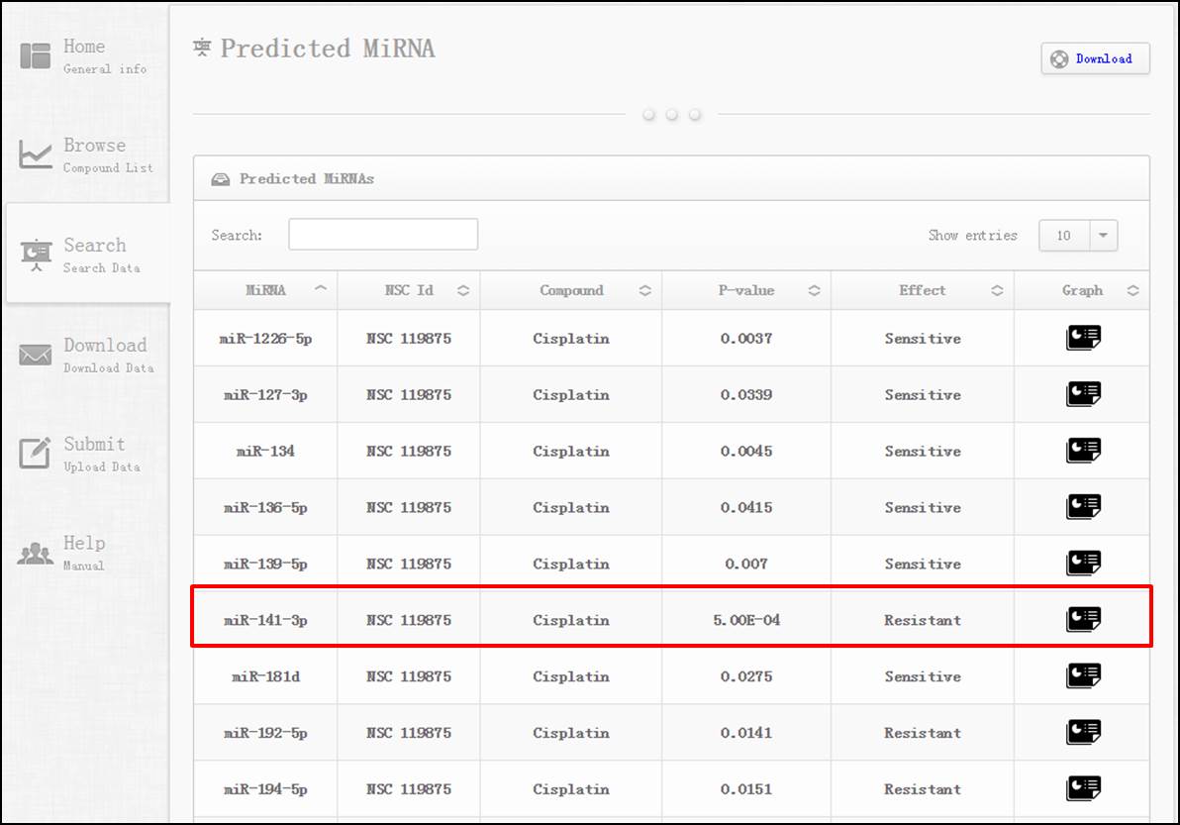Image resolution: width=1180 pixels, height=825 pixels.
Task: Click the Search presentation icon
Action: (x=36, y=256)
